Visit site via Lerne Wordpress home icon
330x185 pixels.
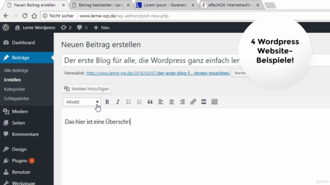[35, 28]
